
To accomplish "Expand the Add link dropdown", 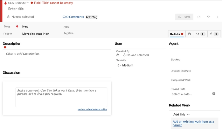I will point(182,115).
